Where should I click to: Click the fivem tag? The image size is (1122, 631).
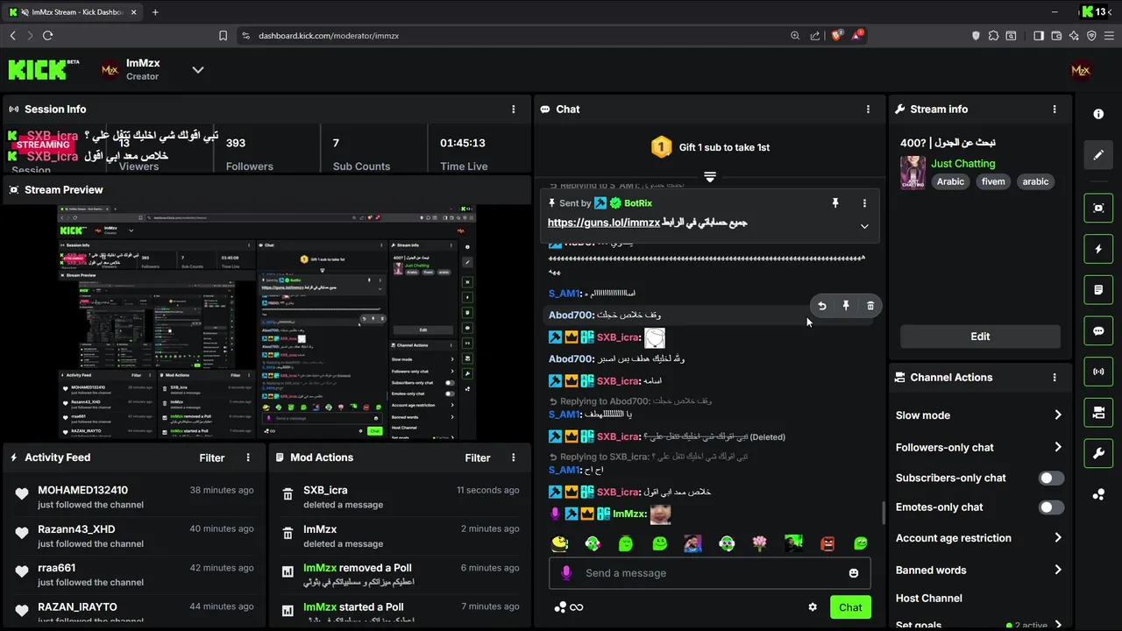(x=993, y=181)
